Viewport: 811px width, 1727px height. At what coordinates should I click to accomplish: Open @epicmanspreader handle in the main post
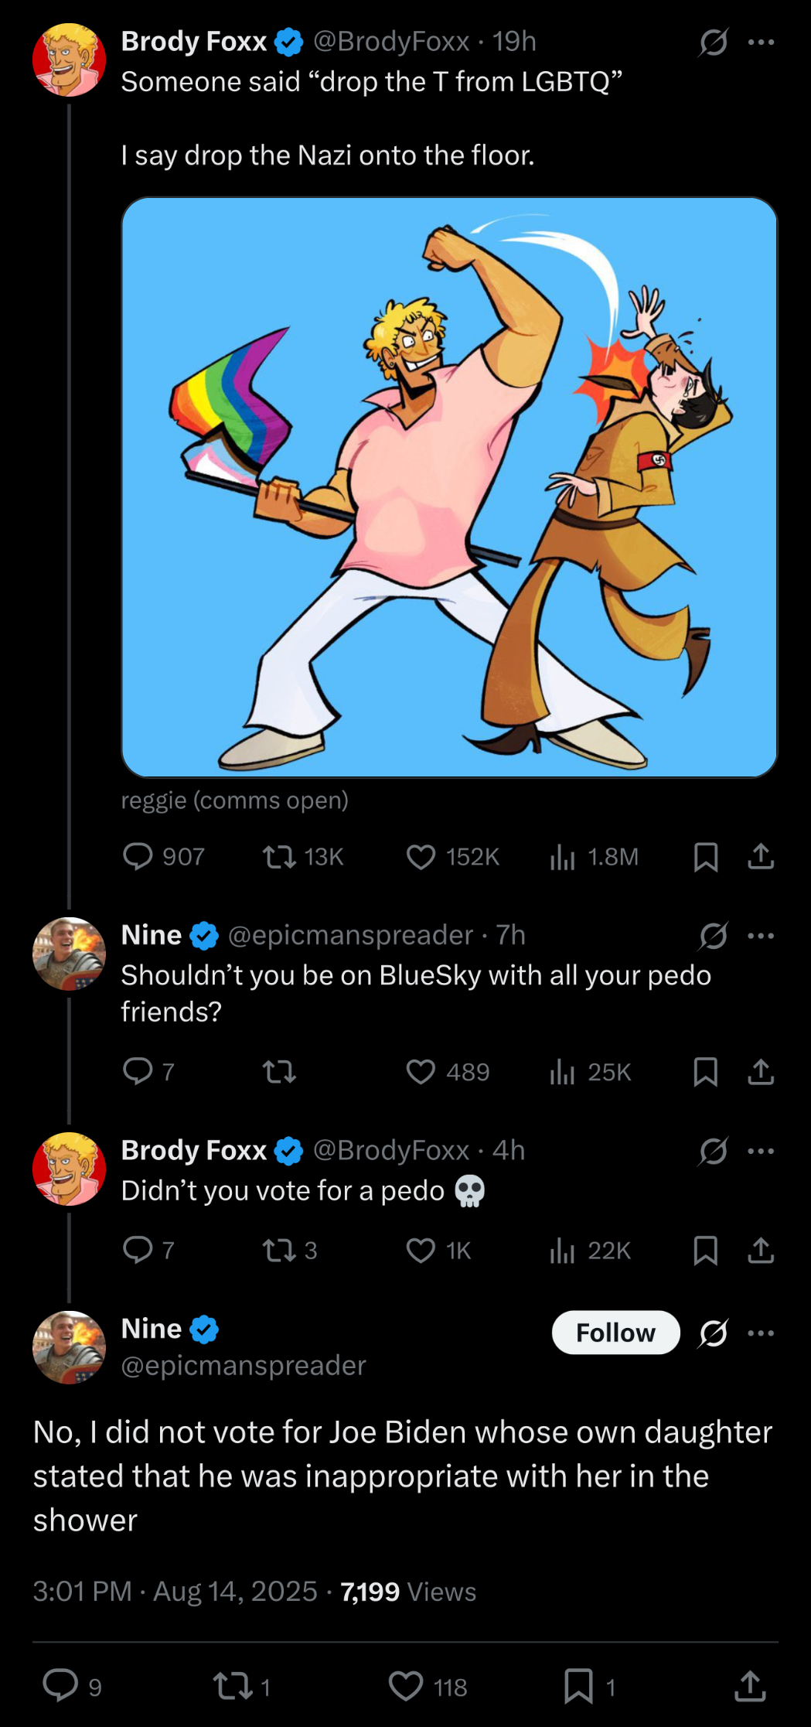[244, 1365]
